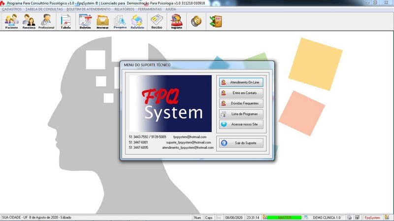Click the printer icon in status bar
The image size is (394, 221).
pos(350,218)
